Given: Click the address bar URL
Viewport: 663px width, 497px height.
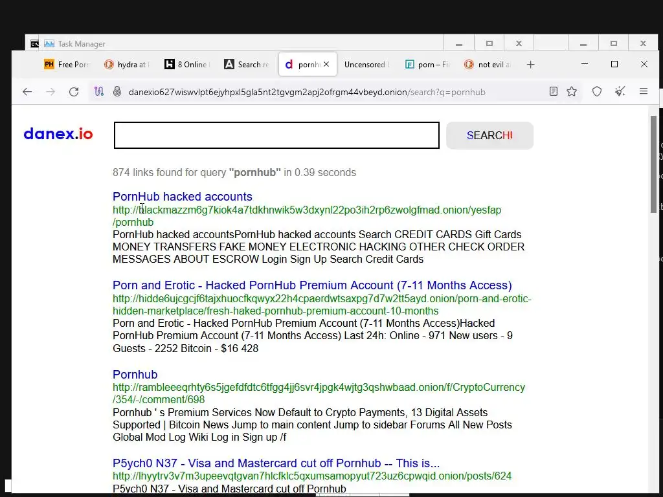Looking at the screenshot, I should pos(307,92).
